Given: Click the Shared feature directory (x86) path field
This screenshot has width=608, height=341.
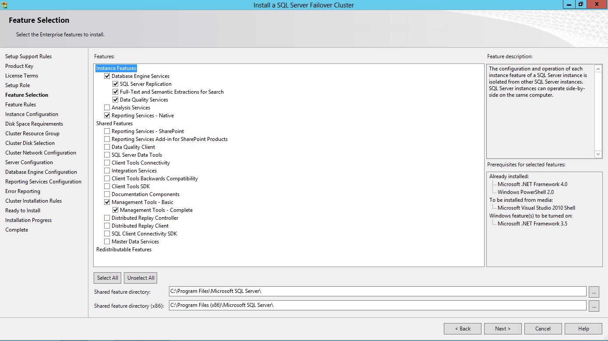Looking at the screenshot, I should click(x=377, y=306).
